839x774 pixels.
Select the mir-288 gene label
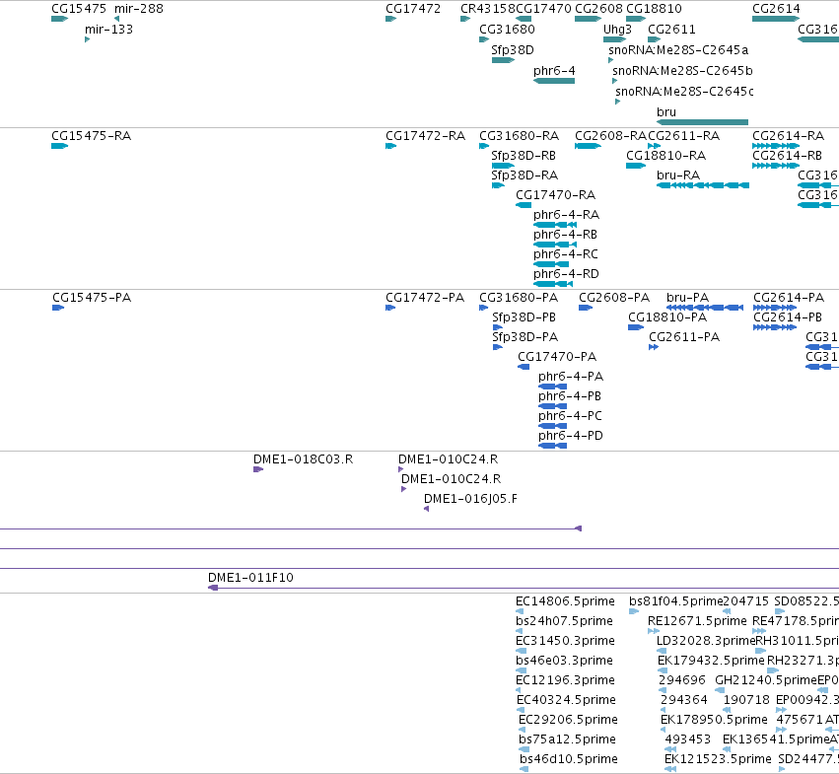point(139,9)
